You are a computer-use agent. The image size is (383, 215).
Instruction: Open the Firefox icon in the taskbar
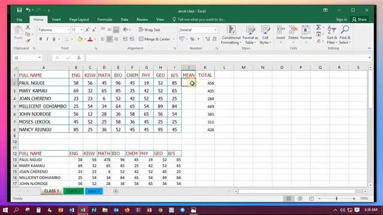pyautogui.click(x=127, y=210)
